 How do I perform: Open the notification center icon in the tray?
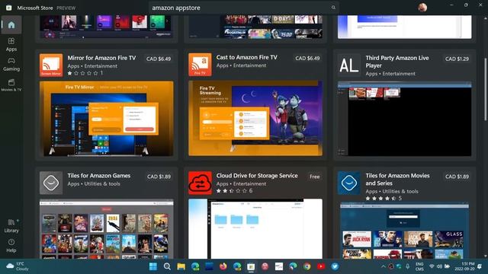click(x=480, y=266)
